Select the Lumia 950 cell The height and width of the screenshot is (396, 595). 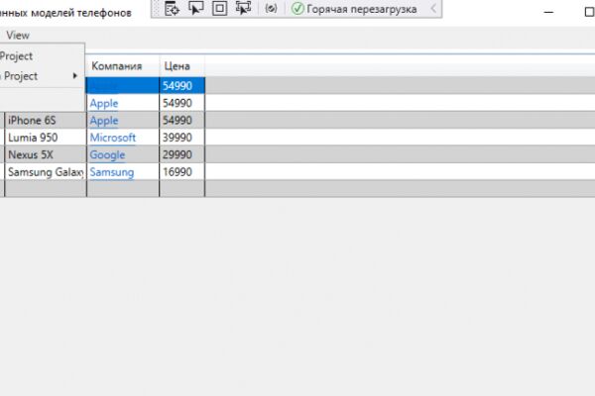[x=46, y=138]
